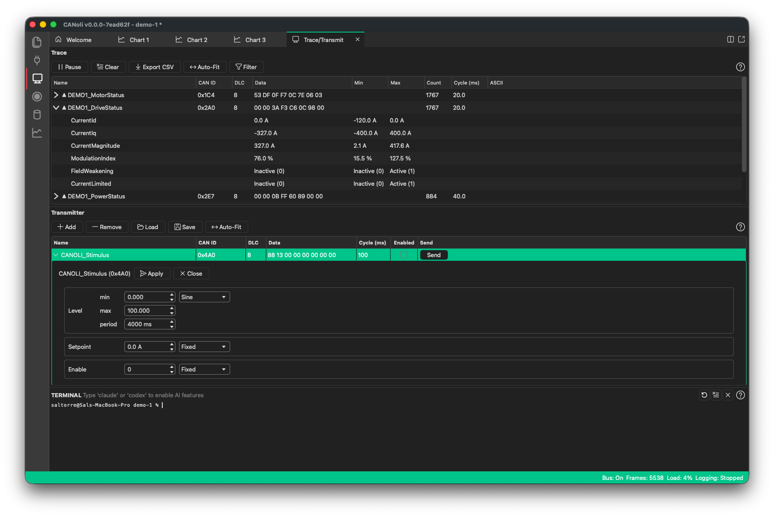Open the Setpoint Fixed mode dropdown
The width and height of the screenshot is (774, 517).
tap(204, 347)
